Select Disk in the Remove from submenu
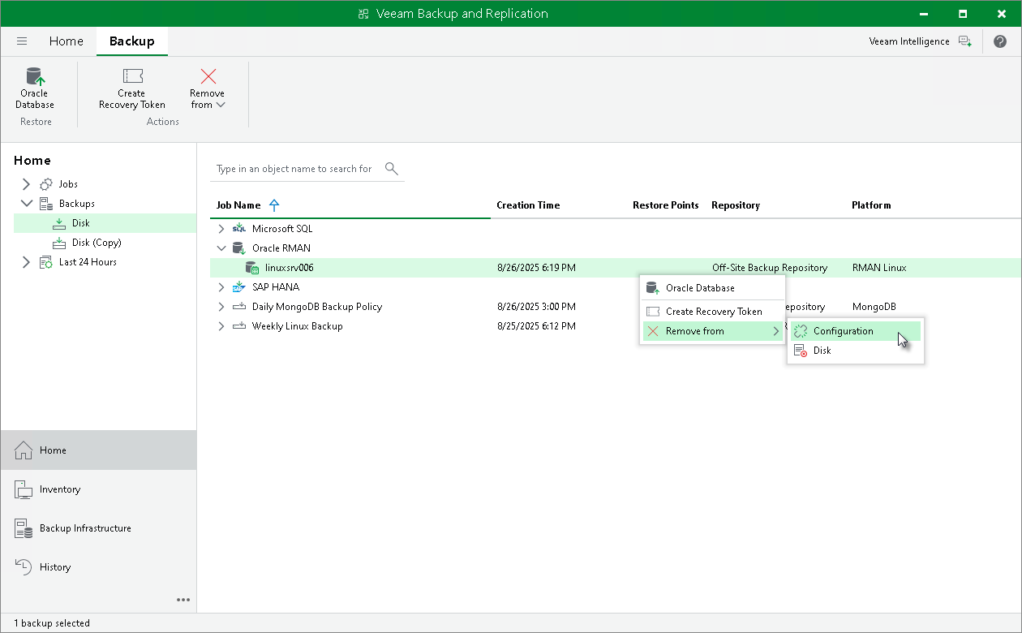 (x=822, y=351)
